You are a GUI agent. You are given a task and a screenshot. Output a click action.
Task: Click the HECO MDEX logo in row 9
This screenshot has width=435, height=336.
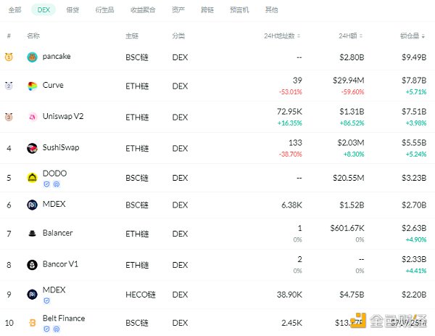(32, 295)
